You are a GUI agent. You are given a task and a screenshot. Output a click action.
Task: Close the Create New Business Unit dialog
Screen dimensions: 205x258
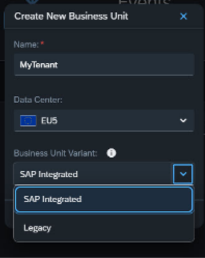(183, 17)
